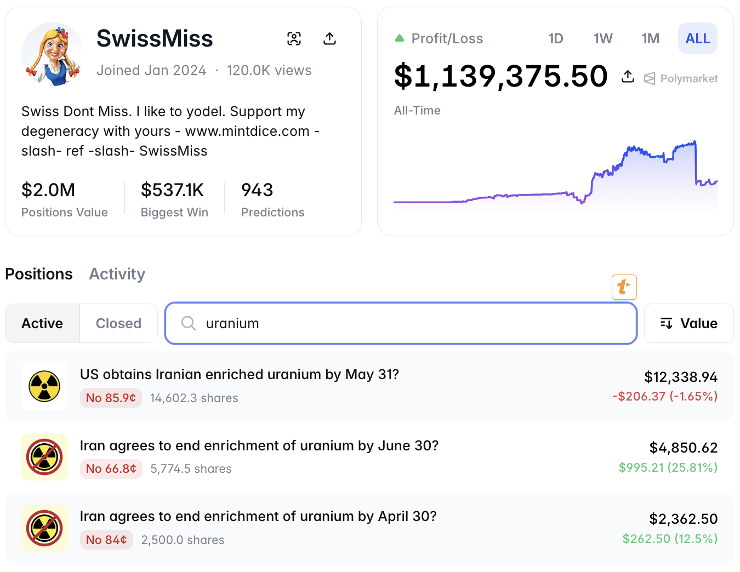
Task: Click the radioactive icon for the May 31 market
Action: click(x=44, y=386)
